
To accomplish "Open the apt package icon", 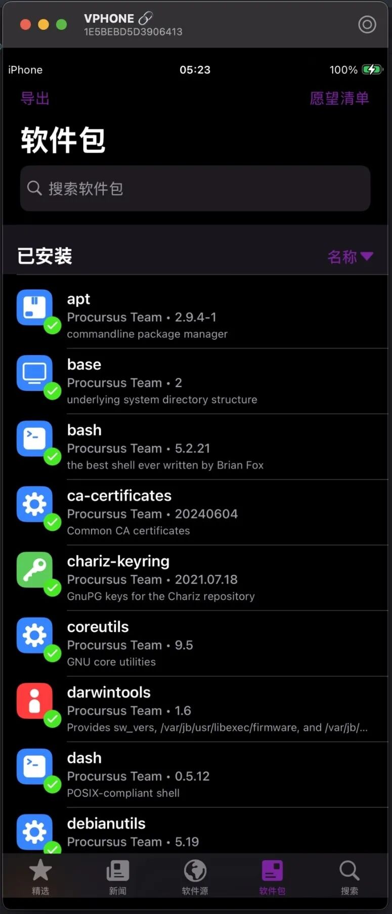I will click(34, 307).
